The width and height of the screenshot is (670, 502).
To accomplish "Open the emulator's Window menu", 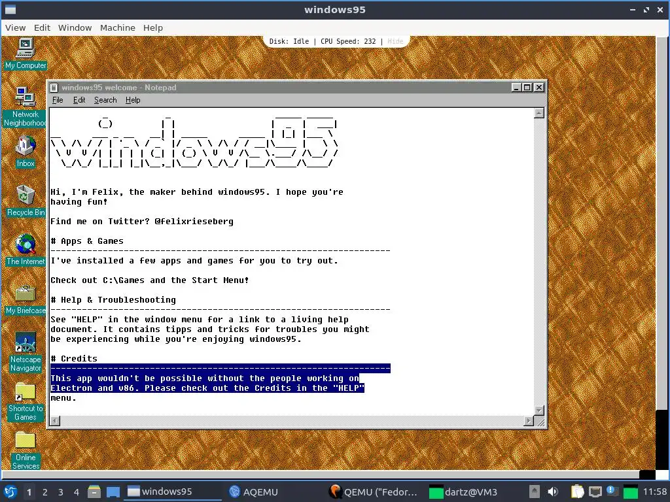I will tap(75, 27).
